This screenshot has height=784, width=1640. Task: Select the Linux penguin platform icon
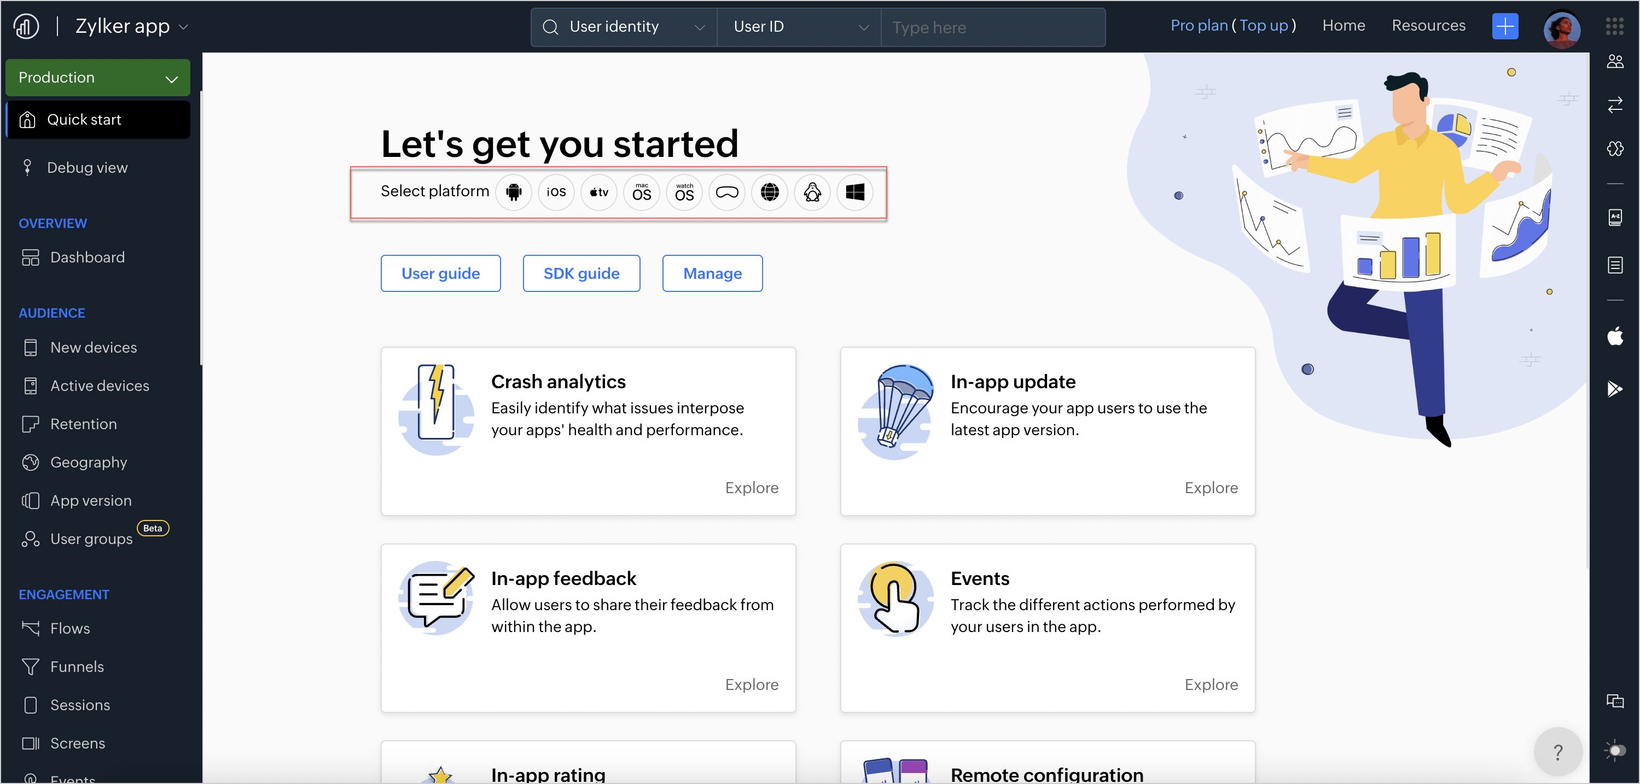tap(812, 192)
